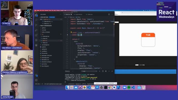The image size is (178, 100).
Task: Open the terminal selector dropdown
Action: [89, 71]
